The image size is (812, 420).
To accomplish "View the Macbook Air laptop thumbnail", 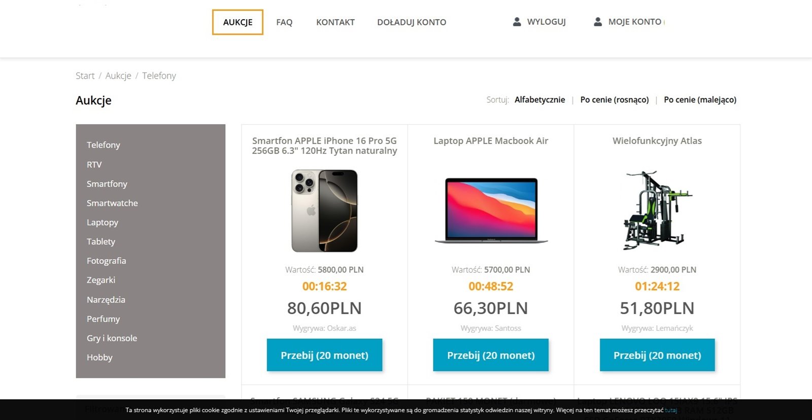I will 491,211.
